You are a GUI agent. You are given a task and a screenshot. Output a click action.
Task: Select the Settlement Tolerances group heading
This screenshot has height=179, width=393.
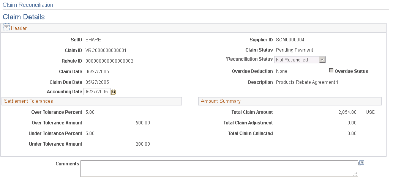point(28,101)
